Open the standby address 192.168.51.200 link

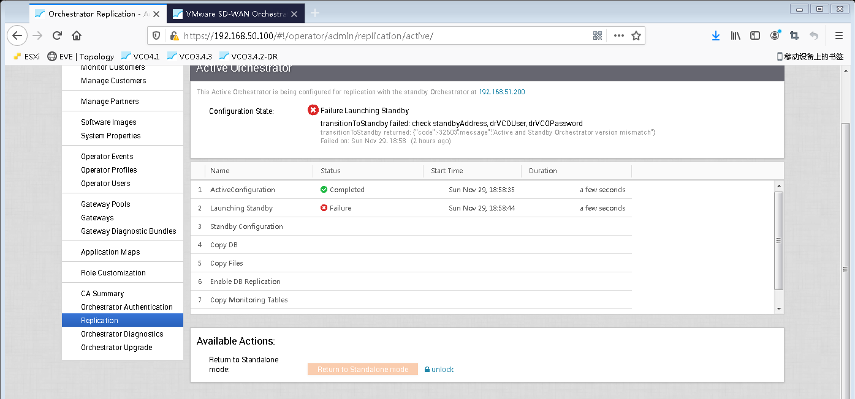click(x=502, y=92)
